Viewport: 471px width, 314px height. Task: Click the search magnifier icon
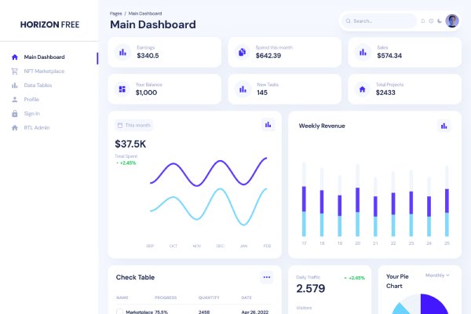[348, 21]
